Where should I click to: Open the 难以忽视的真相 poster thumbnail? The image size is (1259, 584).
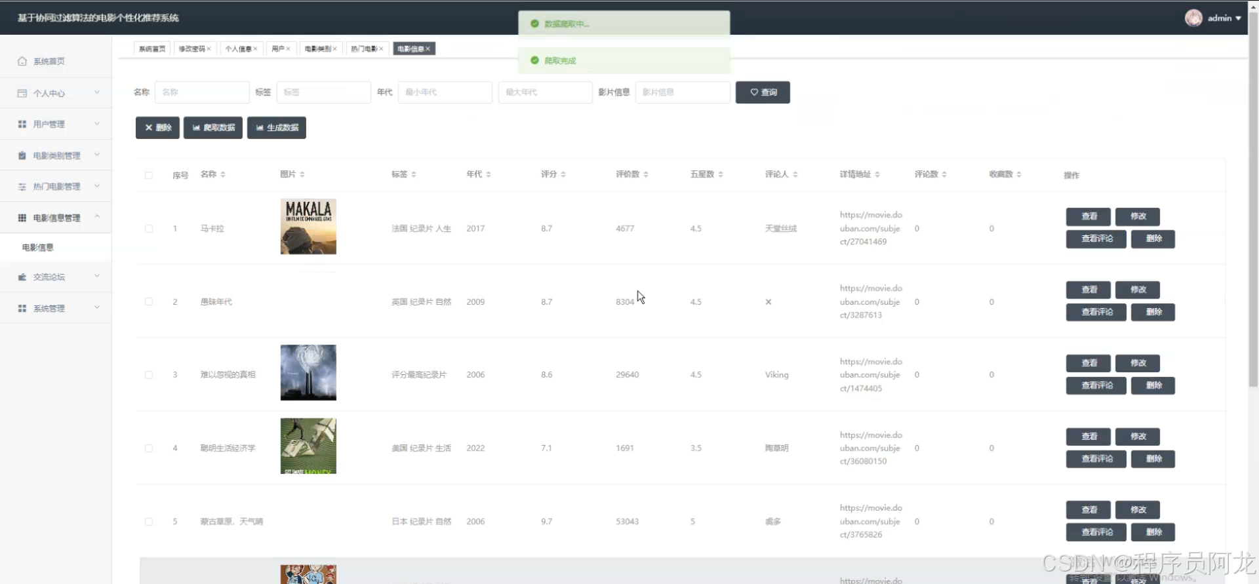[x=308, y=372]
